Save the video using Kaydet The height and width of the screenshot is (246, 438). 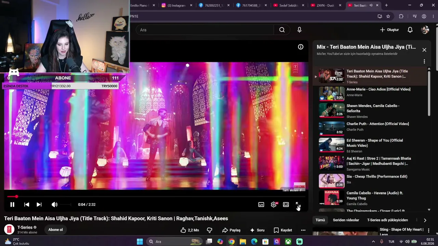[283, 230]
